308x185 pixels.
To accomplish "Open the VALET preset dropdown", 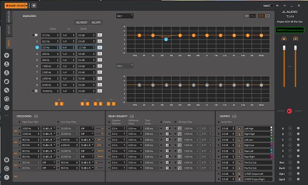I will pos(268,6).
